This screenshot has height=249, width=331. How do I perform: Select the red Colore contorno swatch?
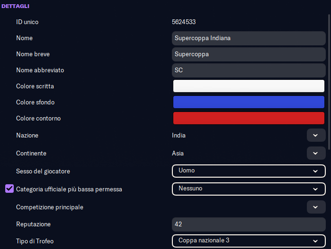tap(248, 118)
